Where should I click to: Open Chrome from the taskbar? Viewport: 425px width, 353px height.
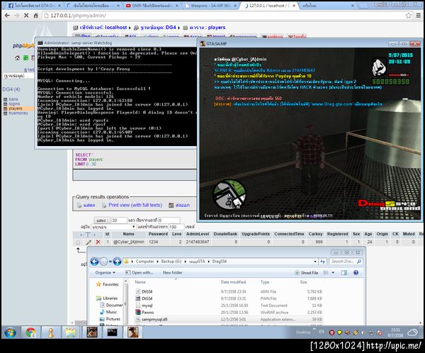tap(31, 332)
